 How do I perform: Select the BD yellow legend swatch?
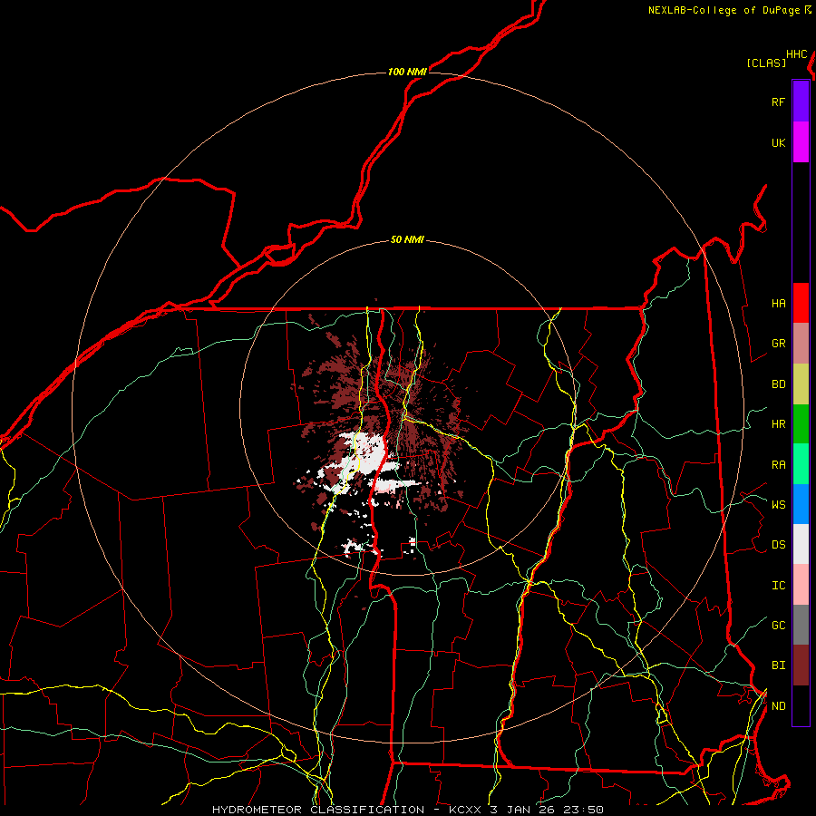[x=801, y=384]
